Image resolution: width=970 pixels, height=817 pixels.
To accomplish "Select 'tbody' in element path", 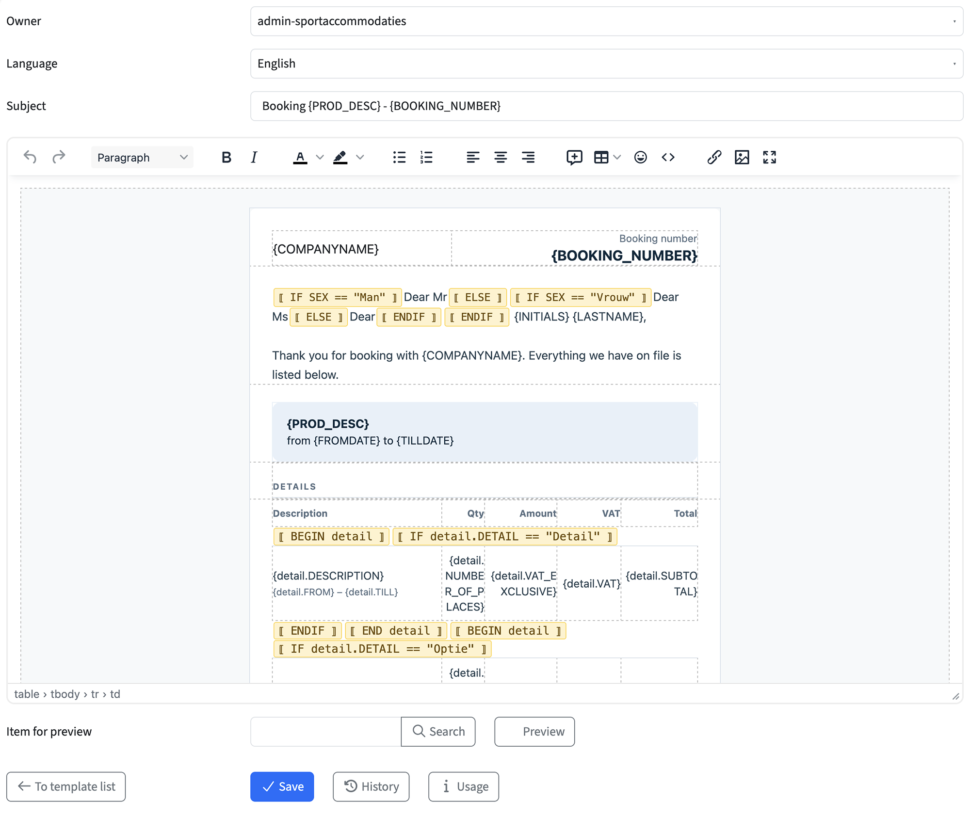I will (65, 694).
